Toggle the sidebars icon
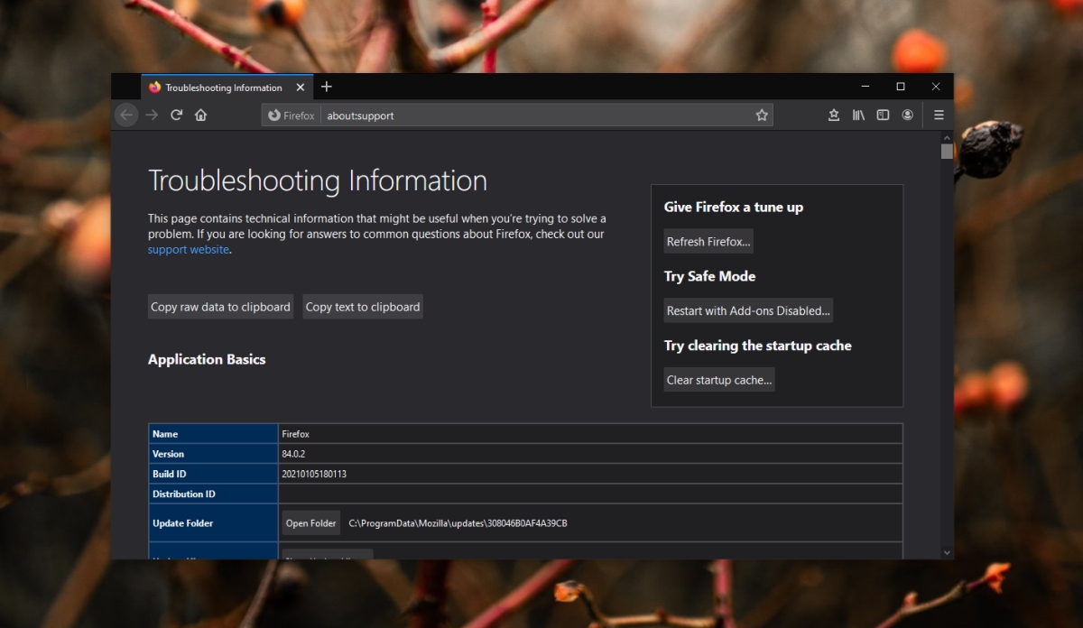 884,115
